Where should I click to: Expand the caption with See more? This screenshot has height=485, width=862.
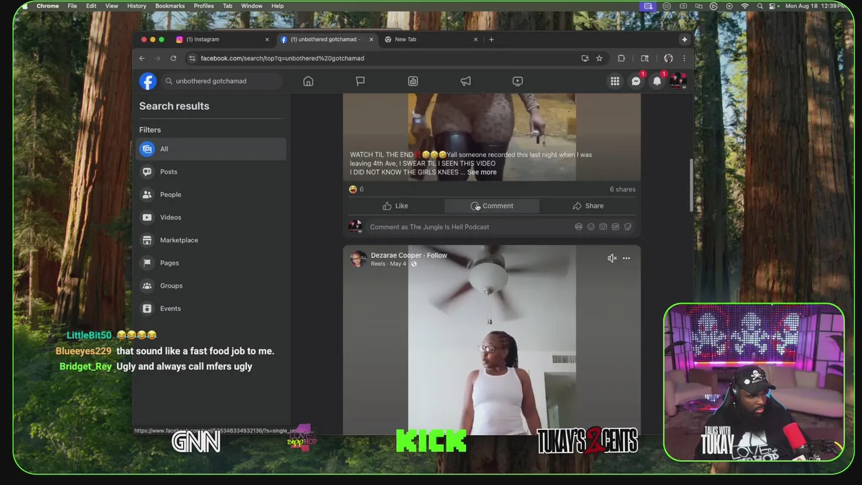(x=482, y=172)
